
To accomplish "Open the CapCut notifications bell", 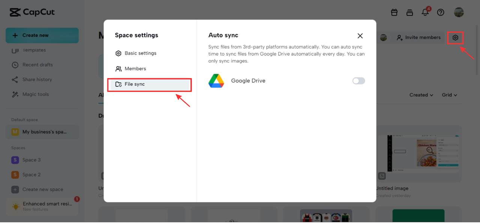I will pyautogui.click(x=425, y=12).
